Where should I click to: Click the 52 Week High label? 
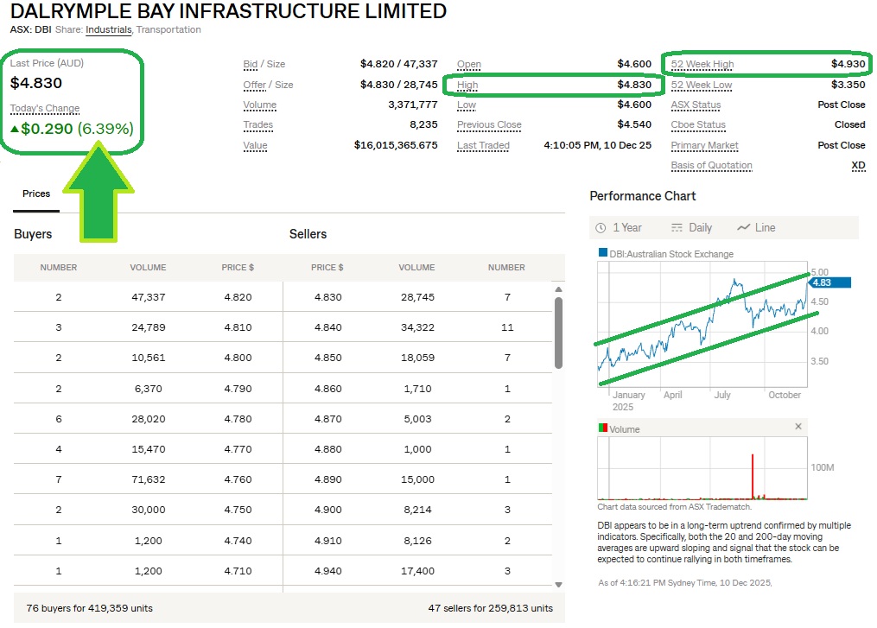point(702,65)
